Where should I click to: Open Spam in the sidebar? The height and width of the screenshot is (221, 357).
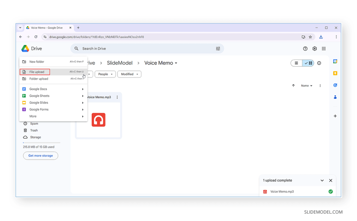(34, 123)
